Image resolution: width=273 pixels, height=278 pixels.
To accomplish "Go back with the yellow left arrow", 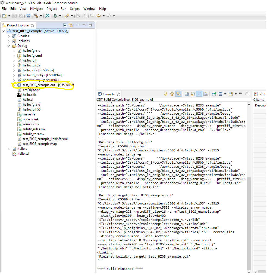I will coord(99,16).
